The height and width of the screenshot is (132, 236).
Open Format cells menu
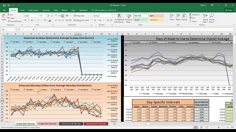coord(184,18)
